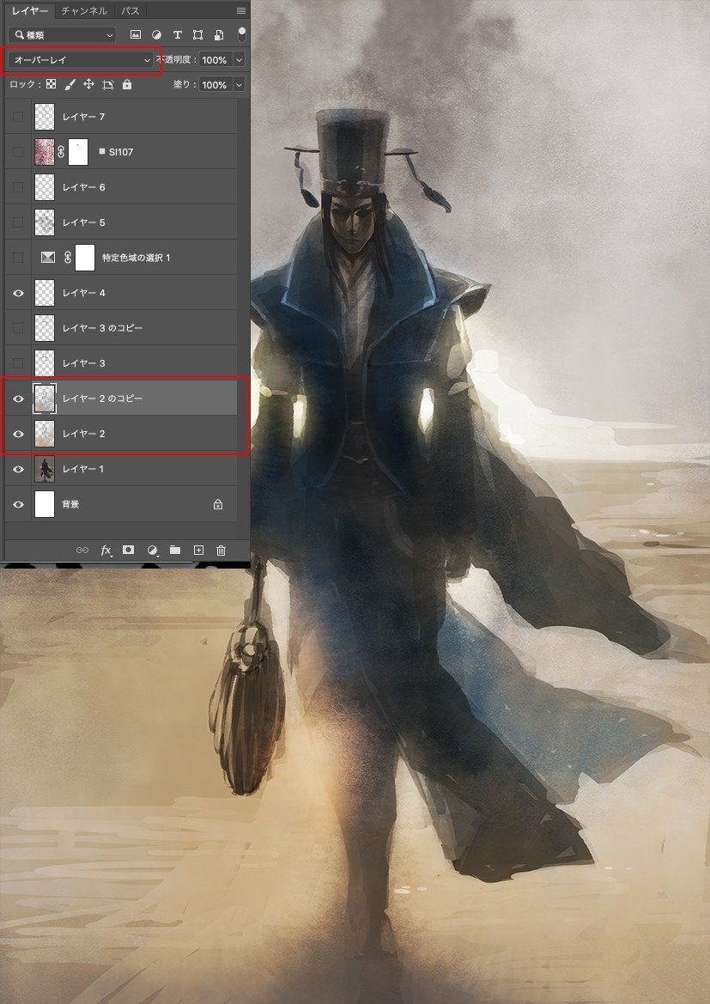Hide the レイヤー 1 layer
Screen dimensions: 710x1004
(18, 469)
